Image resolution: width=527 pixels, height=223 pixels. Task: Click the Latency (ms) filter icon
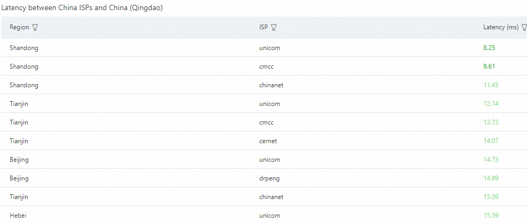524,28
